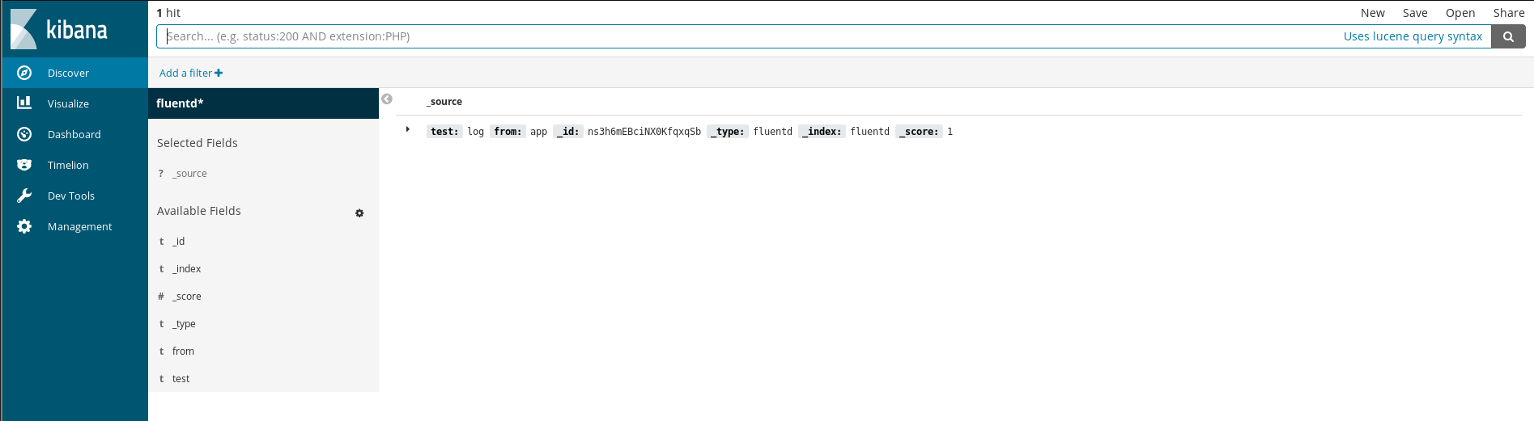The height and width of the screenshot is (421, 1534).
Task: Open available fields settings gear
Action: (359, 213)
